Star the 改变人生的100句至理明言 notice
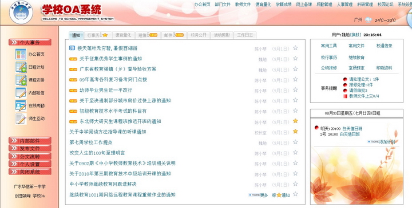The image size is (412, 208). tap(295, 152)
